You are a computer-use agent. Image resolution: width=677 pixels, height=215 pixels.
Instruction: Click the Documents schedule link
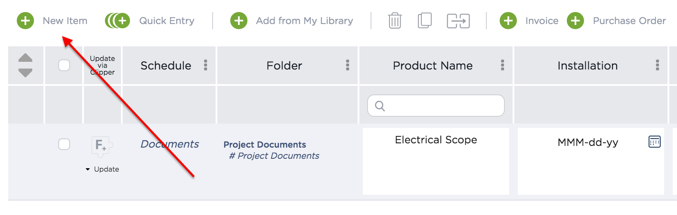click(x=170, y=144)
